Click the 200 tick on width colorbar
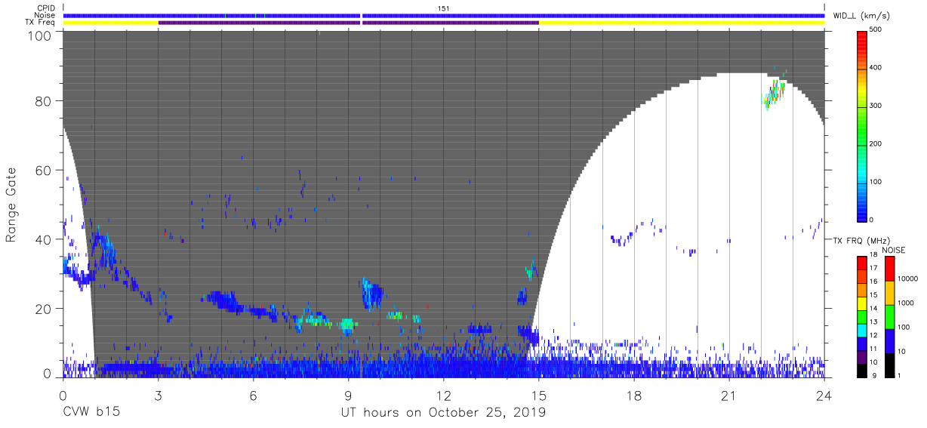The width and height of the screenshot is (927, 428). (x=877, y=143)
